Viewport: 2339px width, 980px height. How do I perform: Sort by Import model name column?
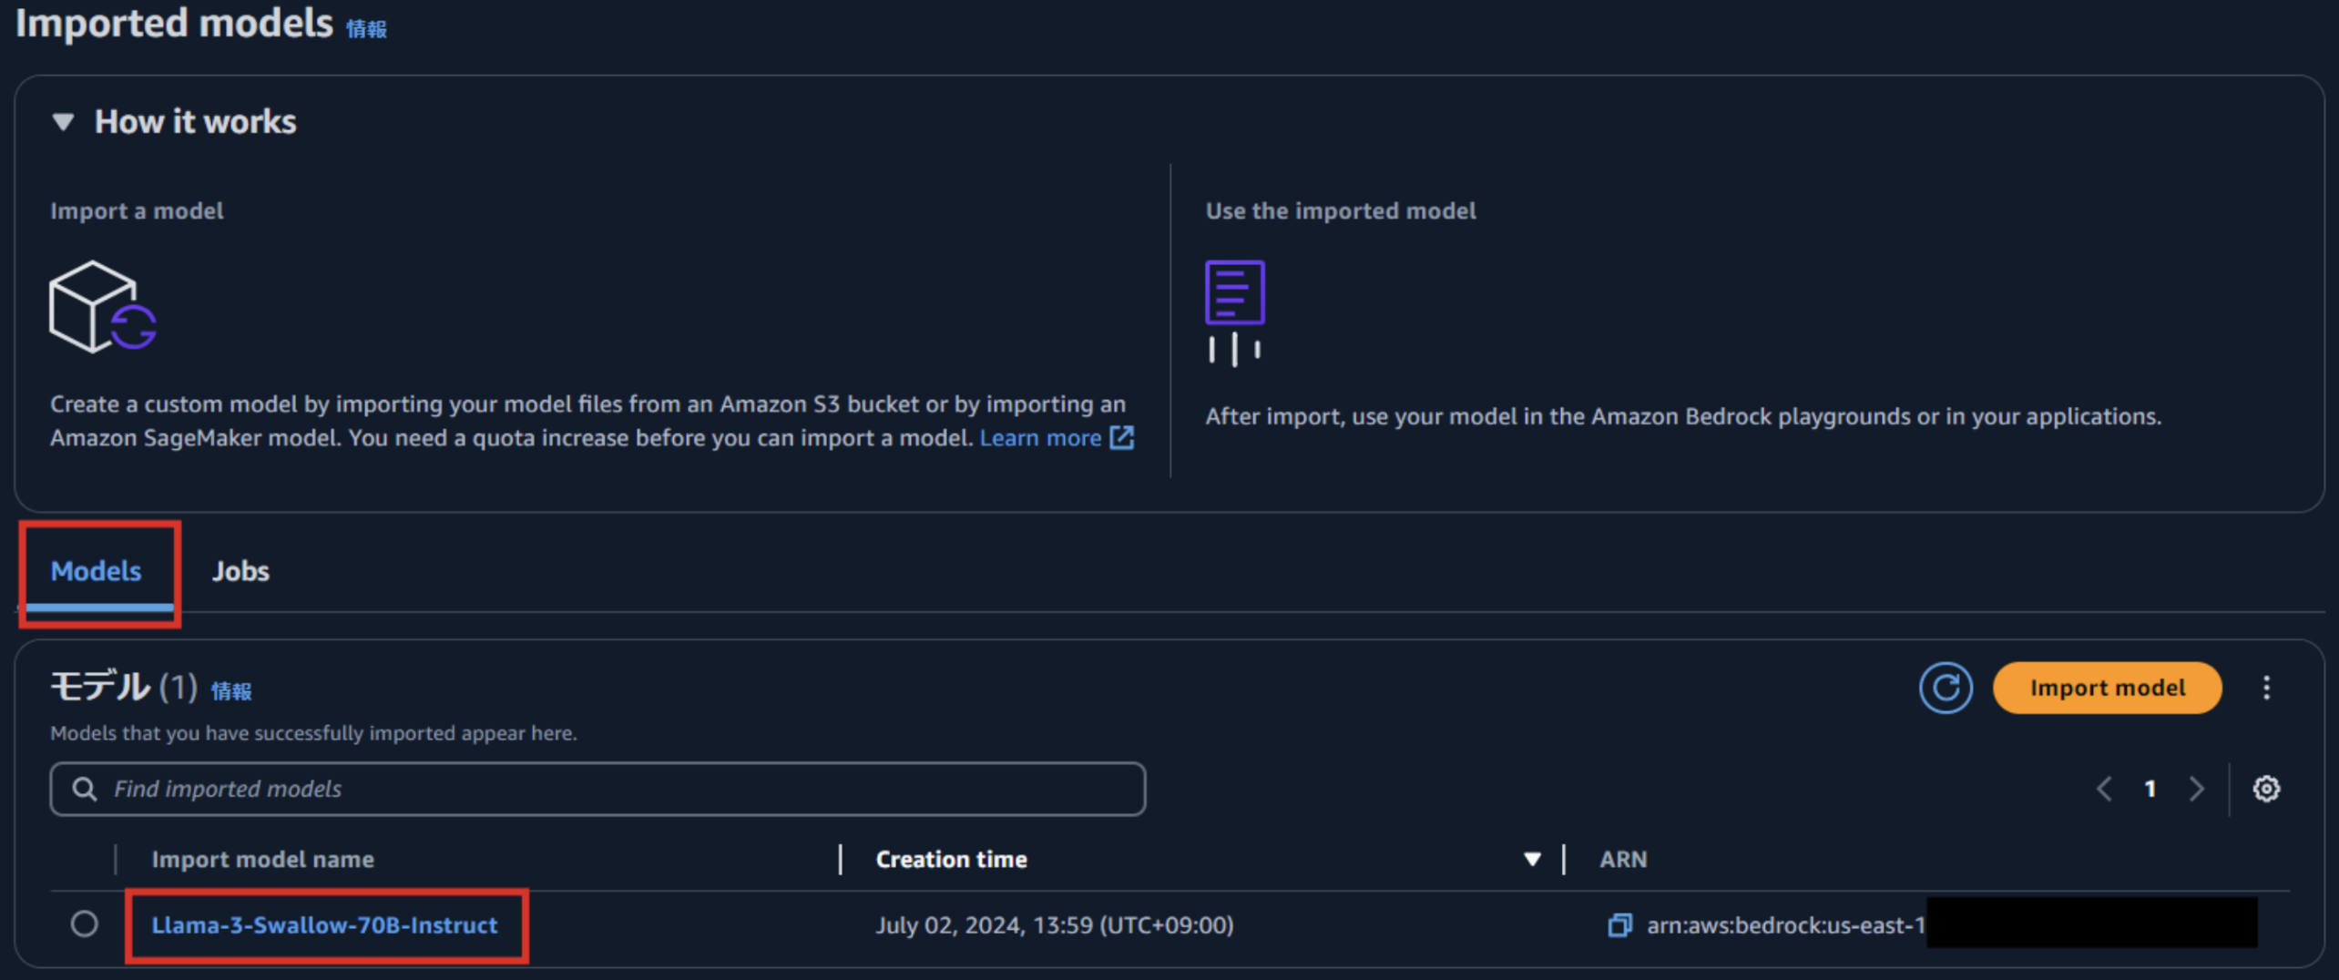click(262, 860)
